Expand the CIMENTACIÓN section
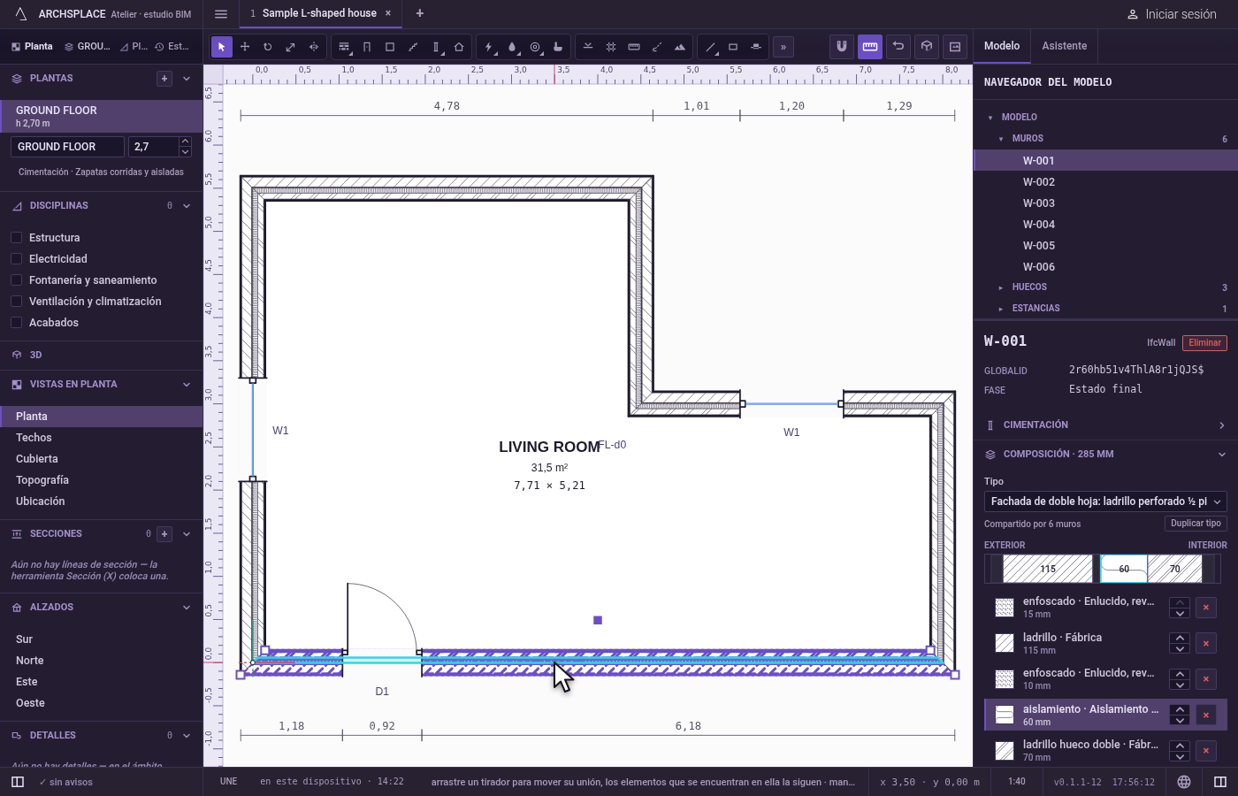This screenshot has width=1238, height=796. tap(1105, 425)
